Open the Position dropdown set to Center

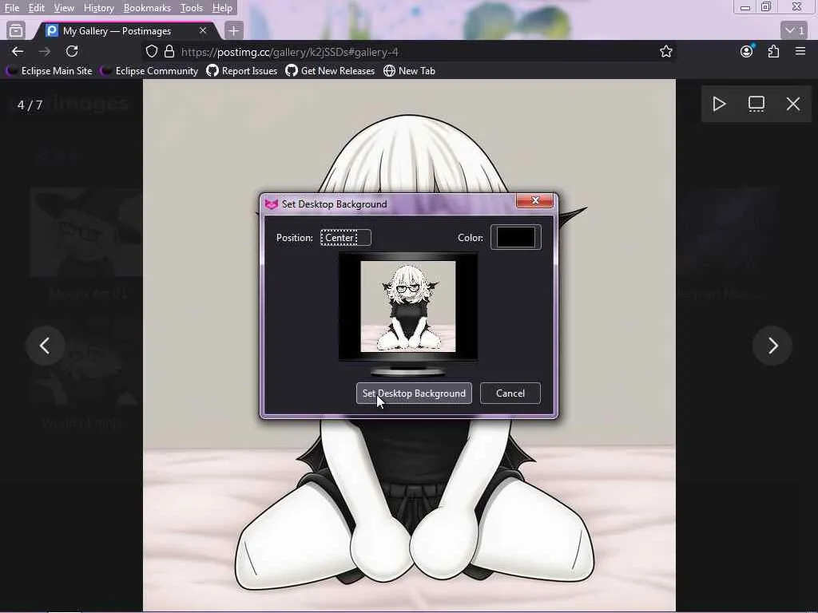[x=346, y=238]
